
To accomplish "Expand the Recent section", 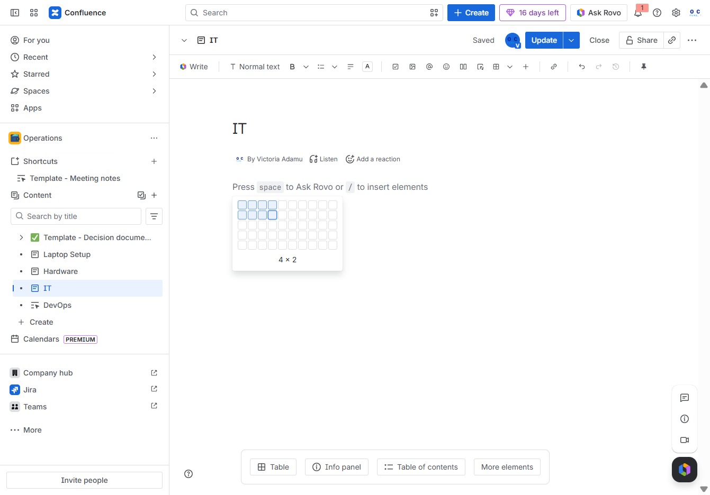I will pos(154,57).
